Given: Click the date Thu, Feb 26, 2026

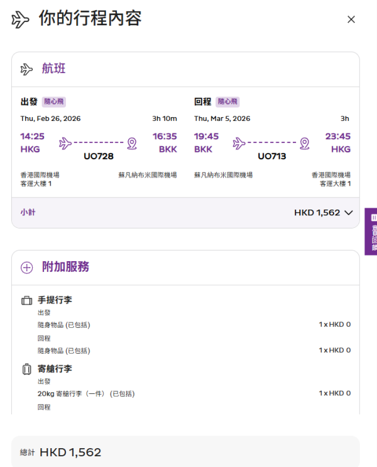Looking at the screenshot, I should click(x=50, y=118).
